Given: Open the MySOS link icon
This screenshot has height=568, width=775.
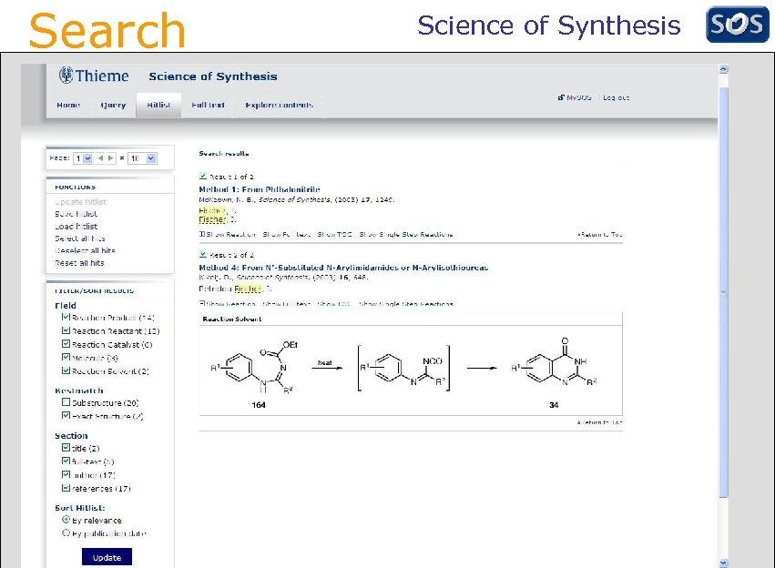Looking at the screenshot, I should [x=561, y=97].
